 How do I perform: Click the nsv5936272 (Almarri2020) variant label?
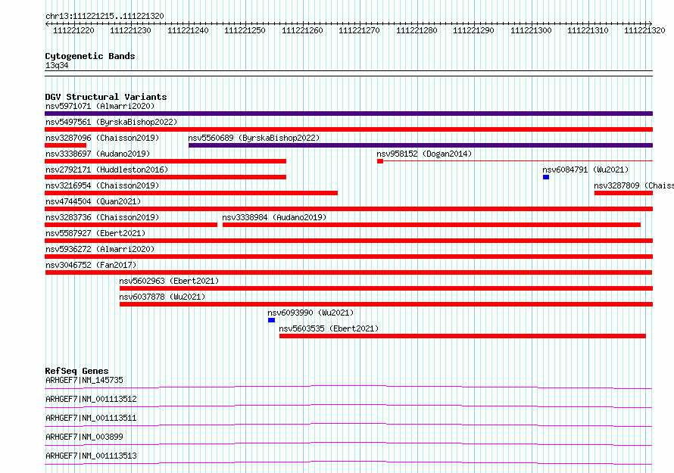tap(100, 249)
